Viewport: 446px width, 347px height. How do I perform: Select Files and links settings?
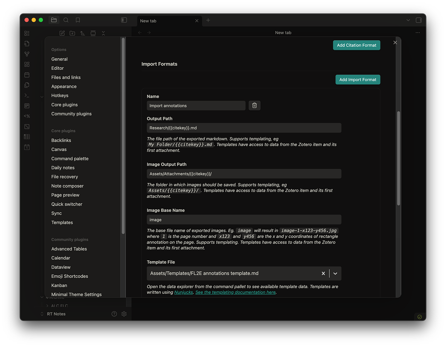pyautogui.click(x=66, y=77)
